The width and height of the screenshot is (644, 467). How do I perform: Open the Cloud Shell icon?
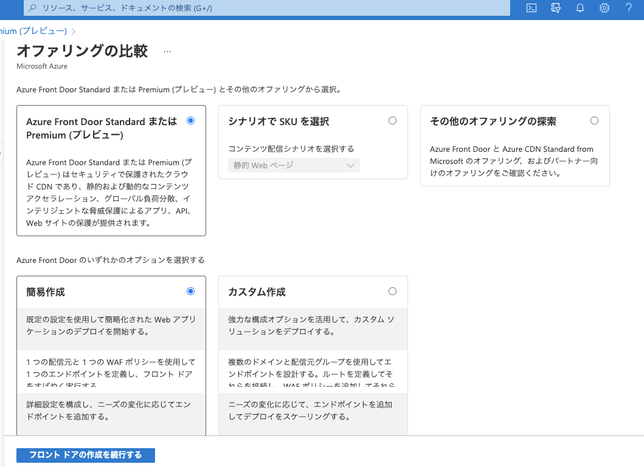[531, 8]
